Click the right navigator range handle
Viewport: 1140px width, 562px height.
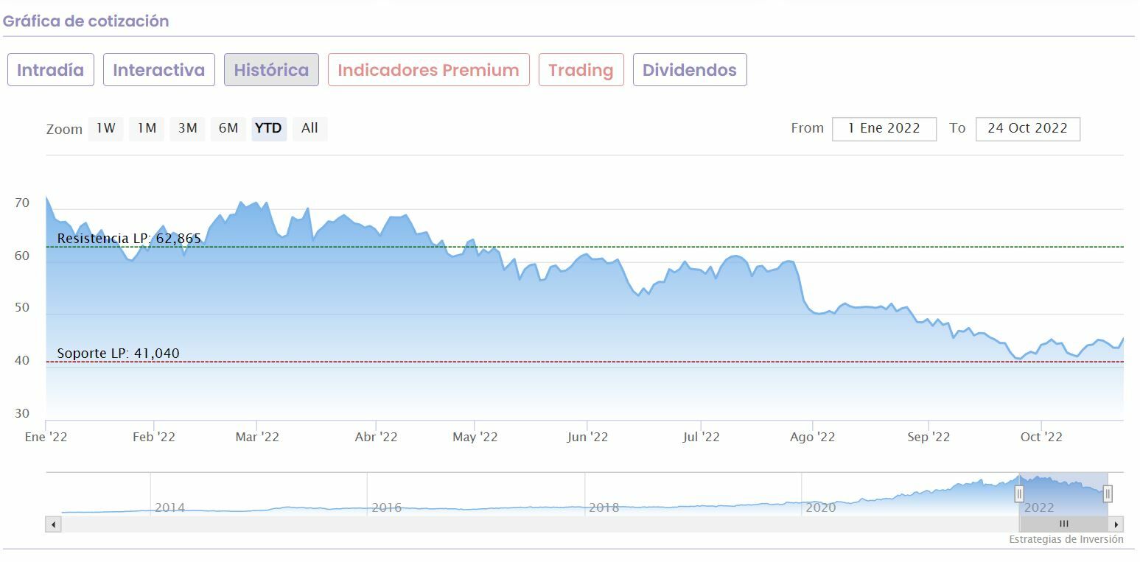click(1107, 493)
